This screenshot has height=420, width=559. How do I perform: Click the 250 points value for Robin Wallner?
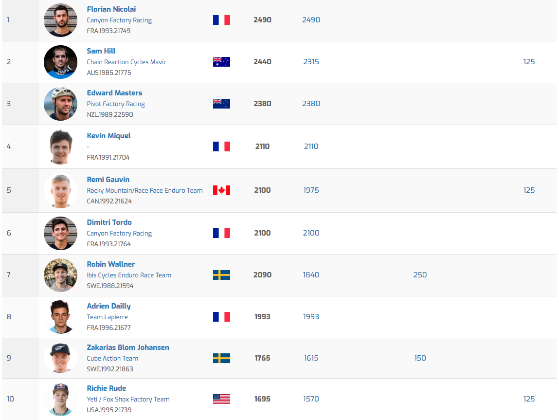420,275
